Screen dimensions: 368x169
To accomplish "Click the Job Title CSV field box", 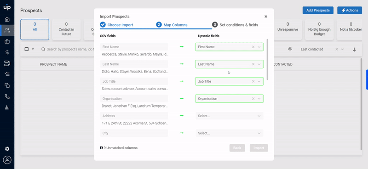I will (x=134, y=81).
